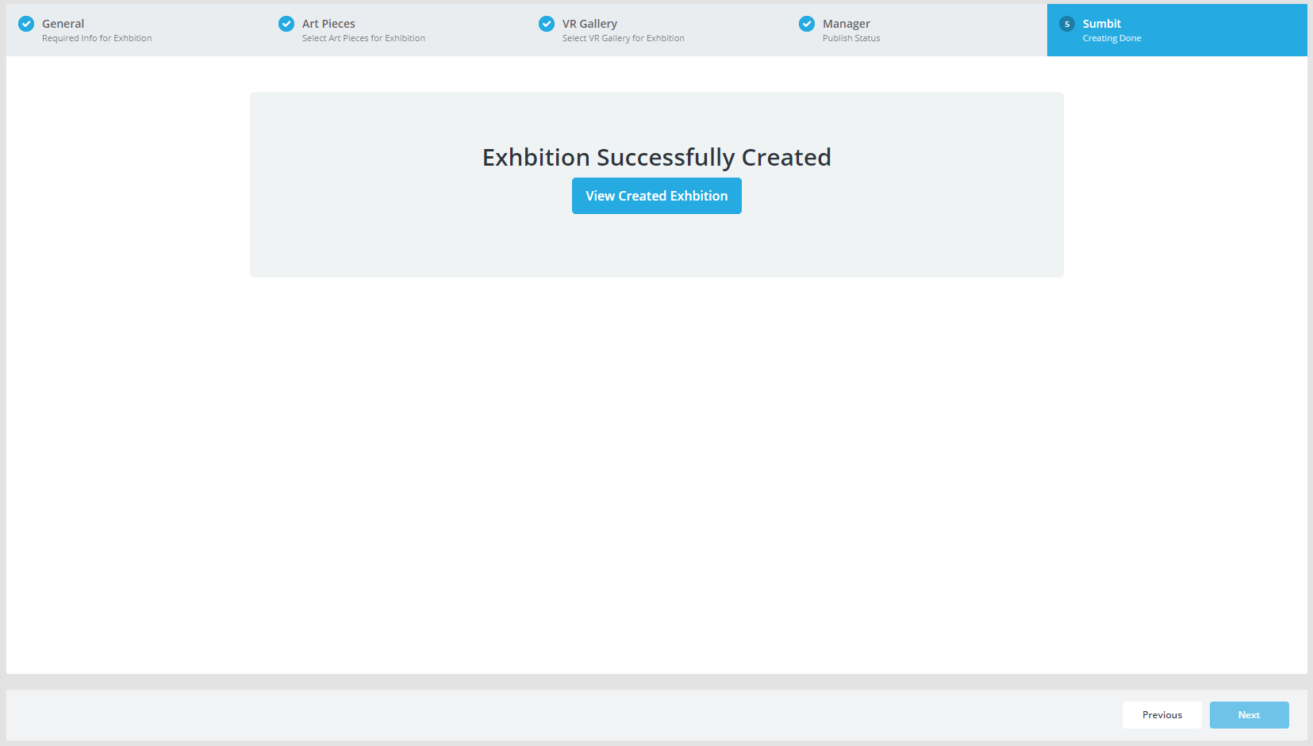Image resolution: width=1313 pixels, height=746 pixels.
Task: Click the 'Publish Status' subtitle
Action: point(851,38)
